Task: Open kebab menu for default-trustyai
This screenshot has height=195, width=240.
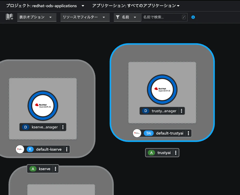Action: (188, 133)
